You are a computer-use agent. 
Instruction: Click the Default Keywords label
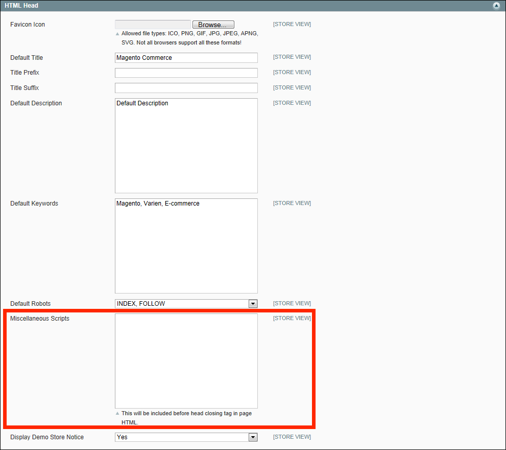34,204
